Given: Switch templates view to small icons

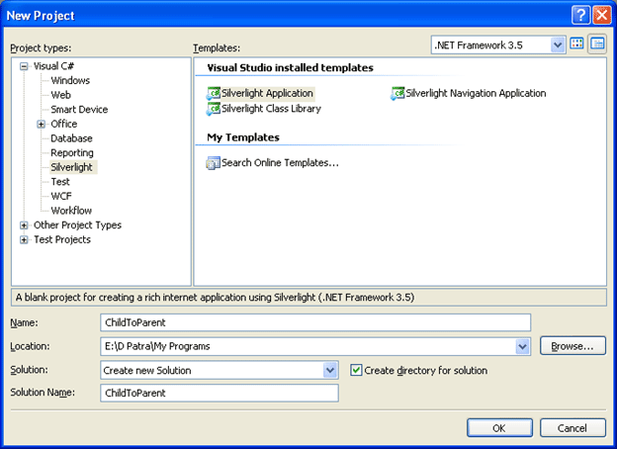Looking at the screenshot, I should coord(597,45).
